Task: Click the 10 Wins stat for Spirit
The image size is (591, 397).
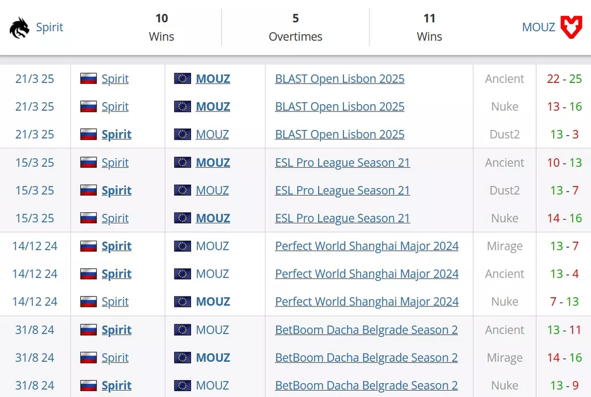Action: pyautogui.click(x=162, y=27)
